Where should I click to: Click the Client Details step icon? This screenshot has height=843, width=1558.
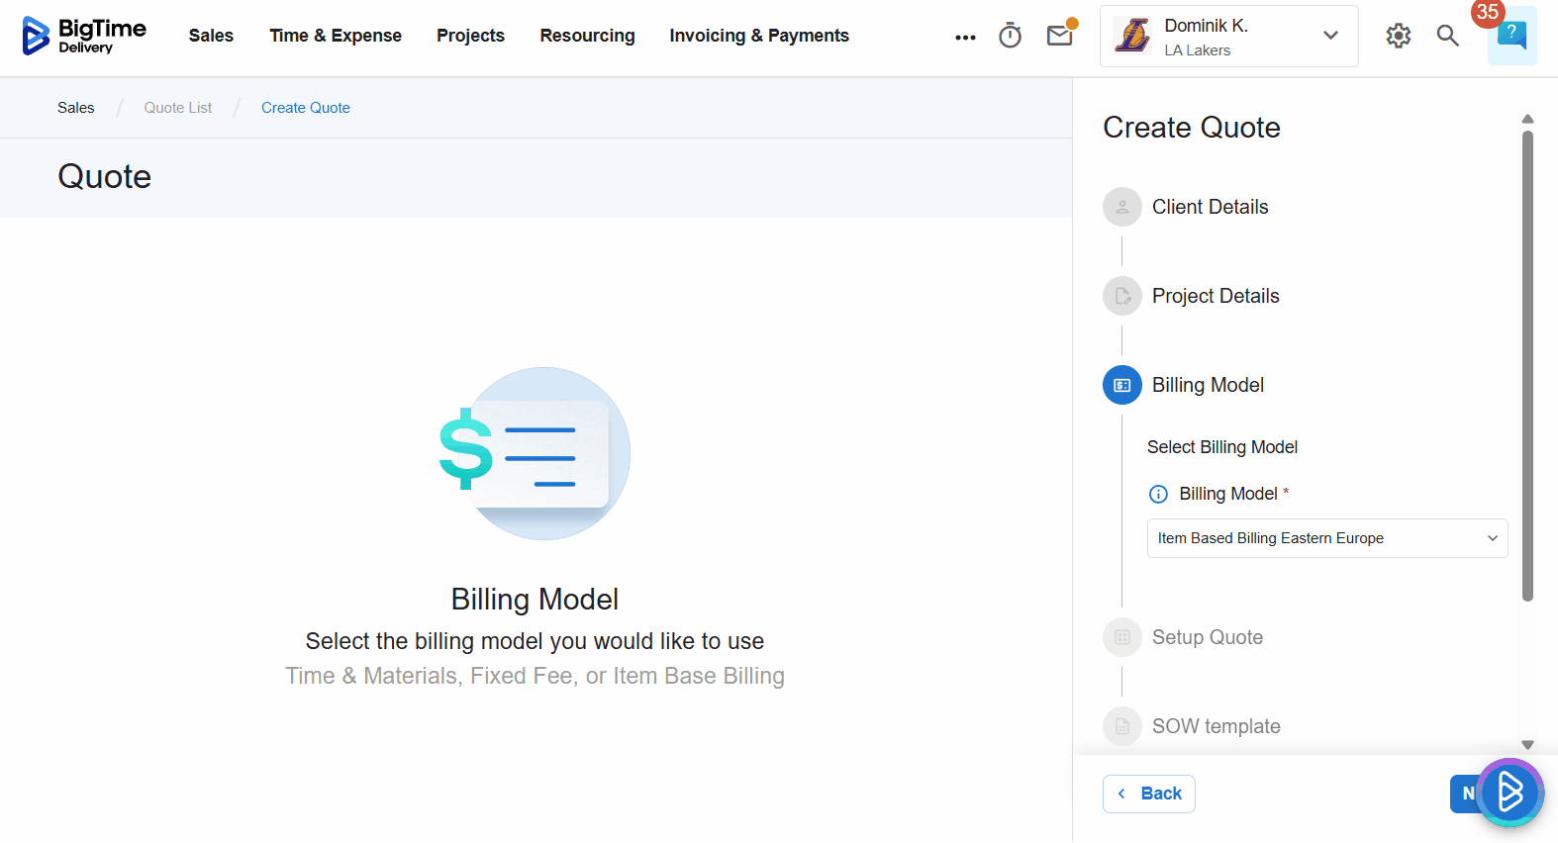pyautogui.click(x=1121, y=207)
